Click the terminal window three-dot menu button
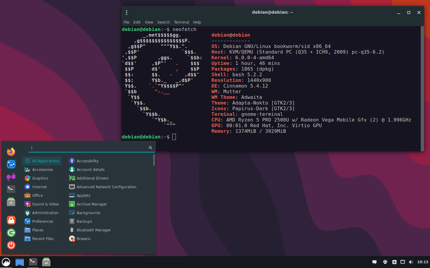Image resolution: width=430 pixels, height=268 pixels. coord(127,13)
